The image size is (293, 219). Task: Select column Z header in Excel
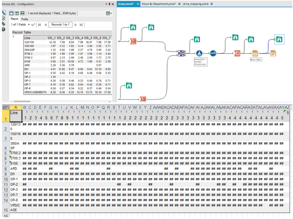tap(150, 107)
